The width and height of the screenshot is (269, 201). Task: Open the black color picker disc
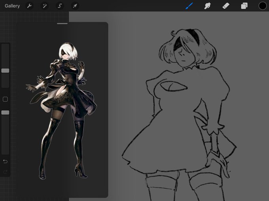pos(263,6)
